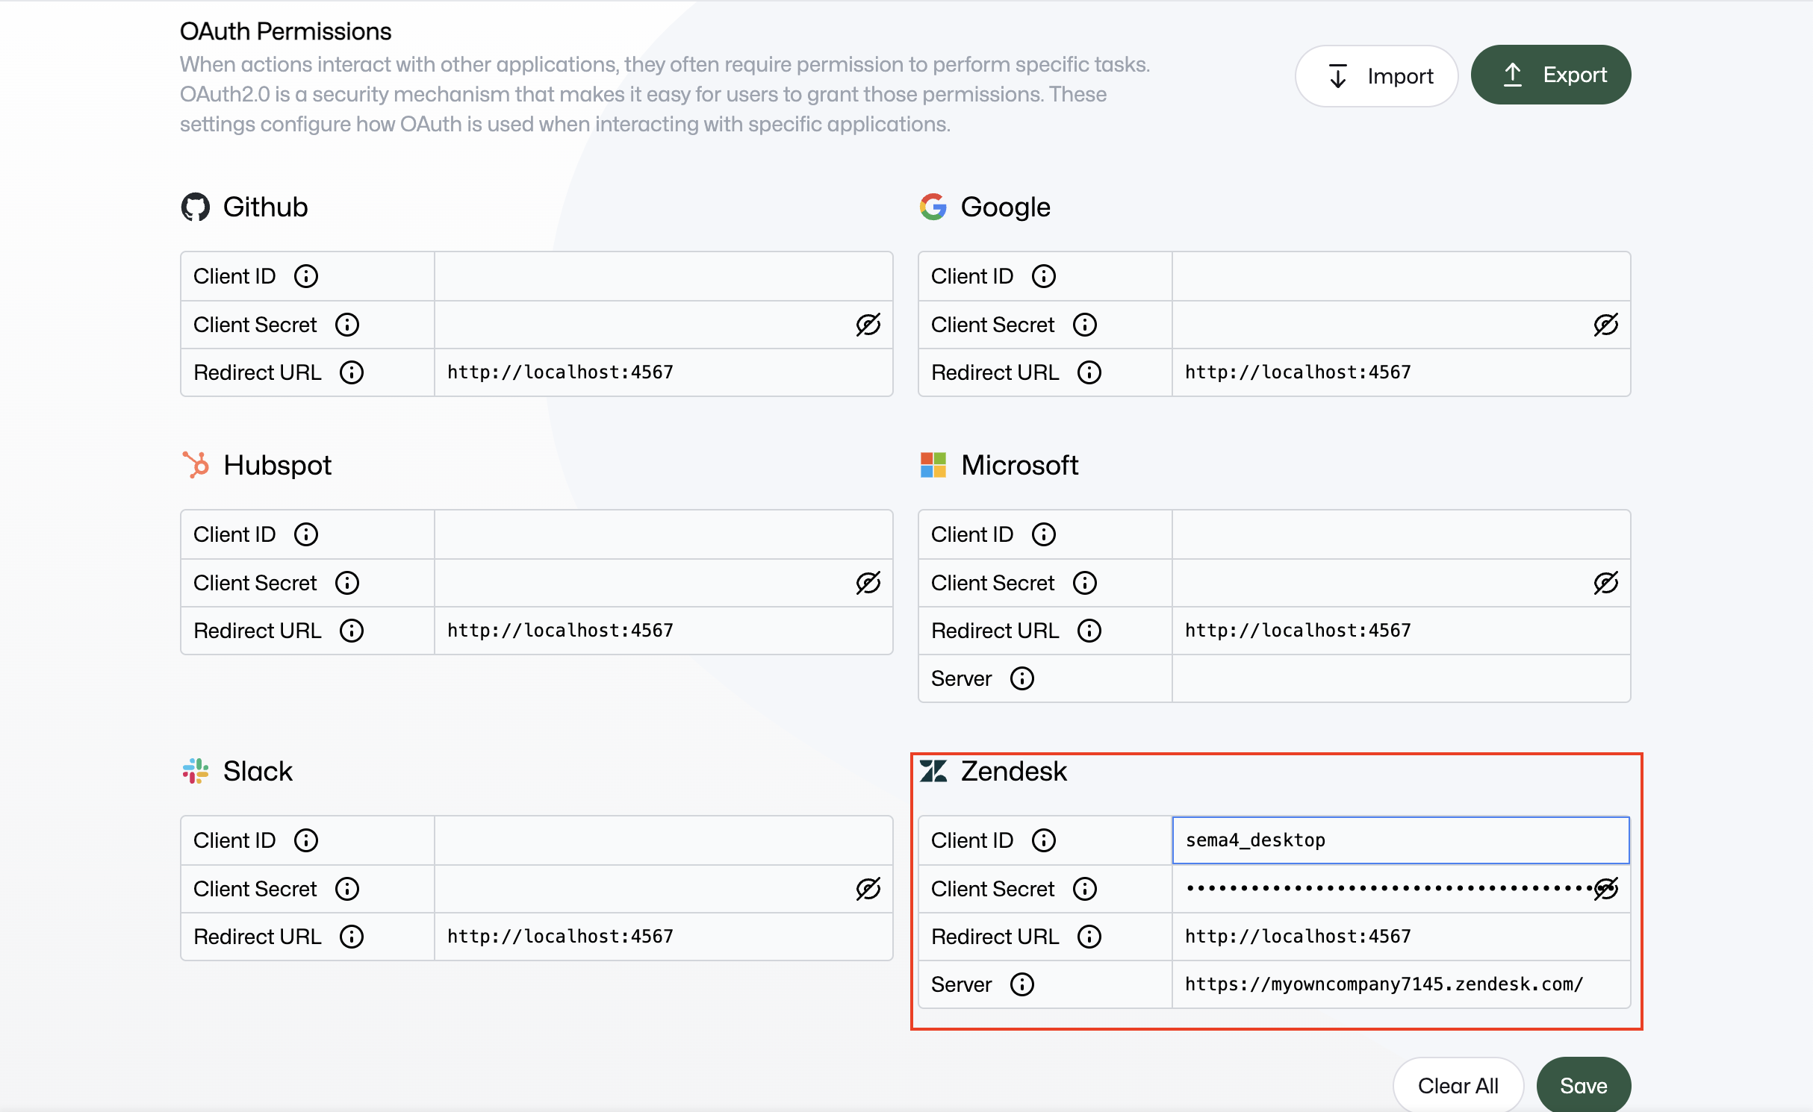Viewport: 1813px width, 1112px height.
Task: Click the Zendesk logo icon
Action: (933, 771)
